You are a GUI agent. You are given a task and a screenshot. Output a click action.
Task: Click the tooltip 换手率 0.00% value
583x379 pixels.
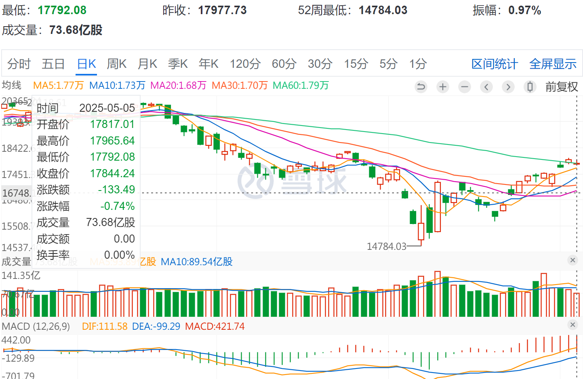pos(120,255)
